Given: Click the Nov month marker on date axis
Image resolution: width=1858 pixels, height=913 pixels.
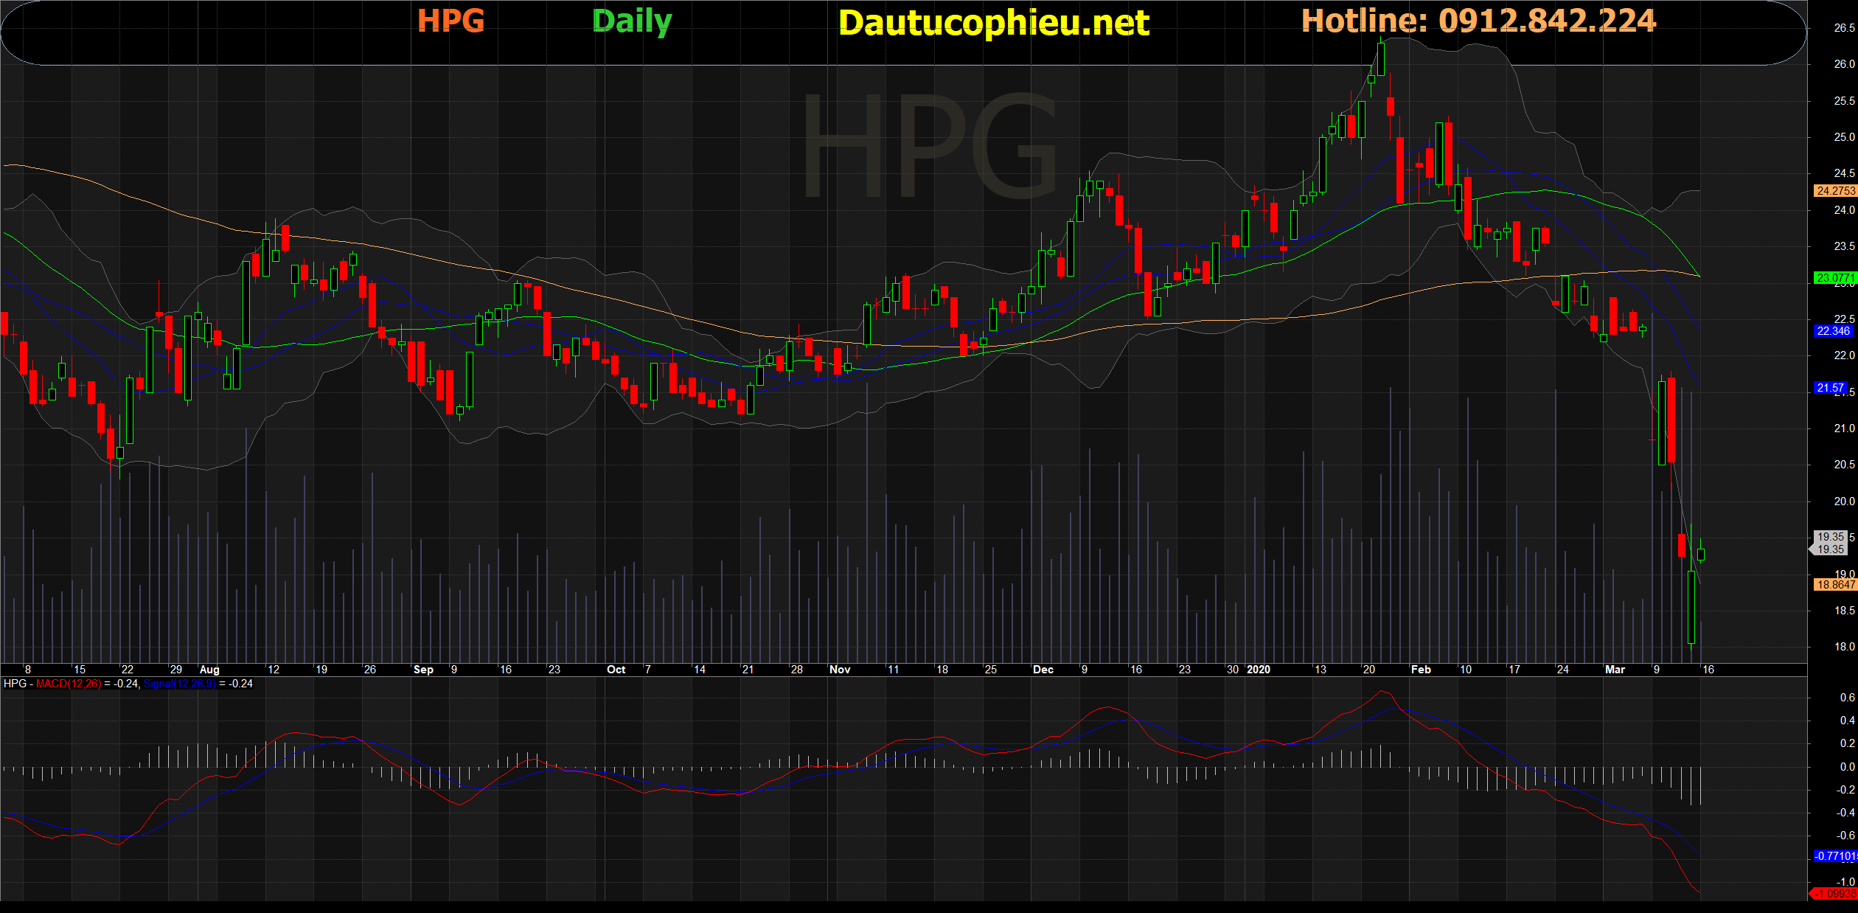Looking at the screenshot, I should click(x=840, y=670).
